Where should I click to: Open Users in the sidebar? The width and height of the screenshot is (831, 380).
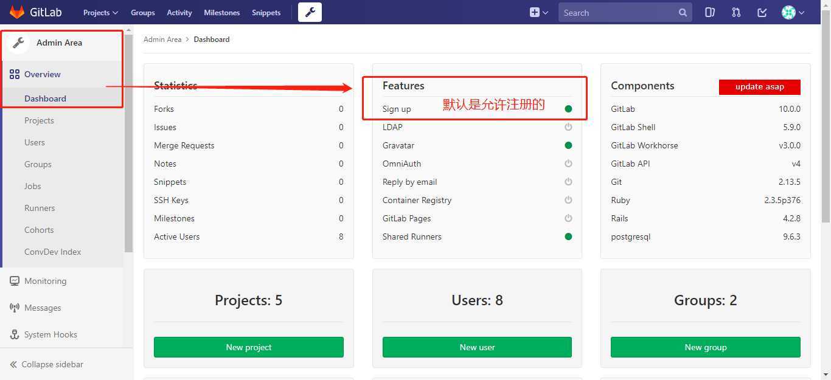tap(35, 142)
